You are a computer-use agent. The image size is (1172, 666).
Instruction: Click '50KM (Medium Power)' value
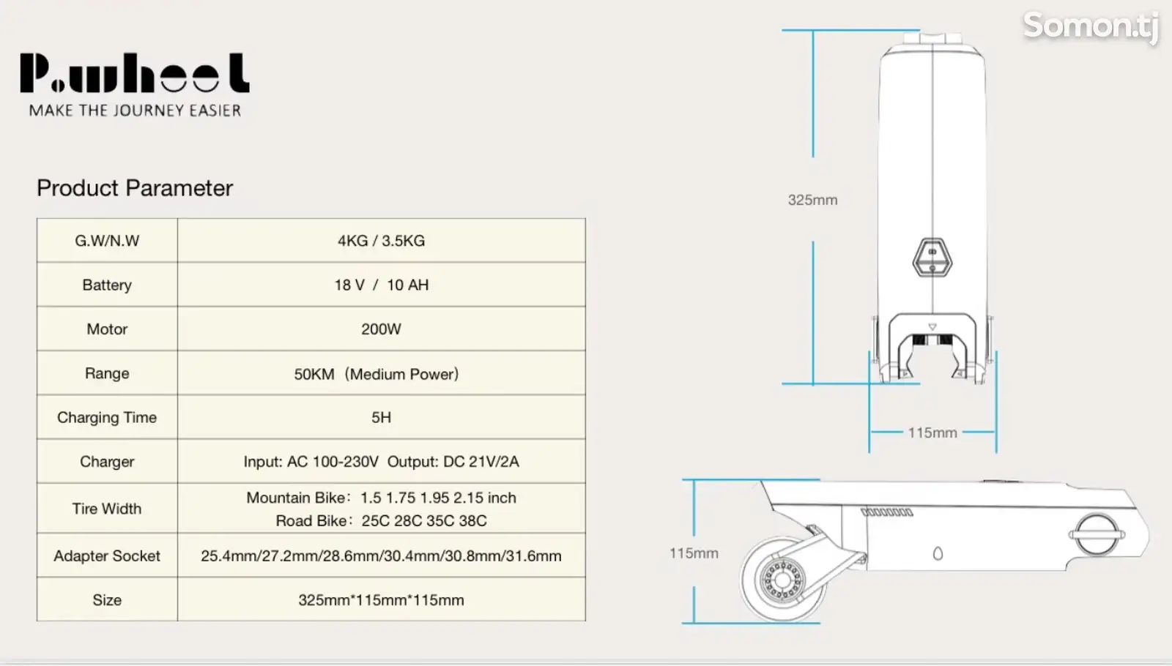click(377, 374)
